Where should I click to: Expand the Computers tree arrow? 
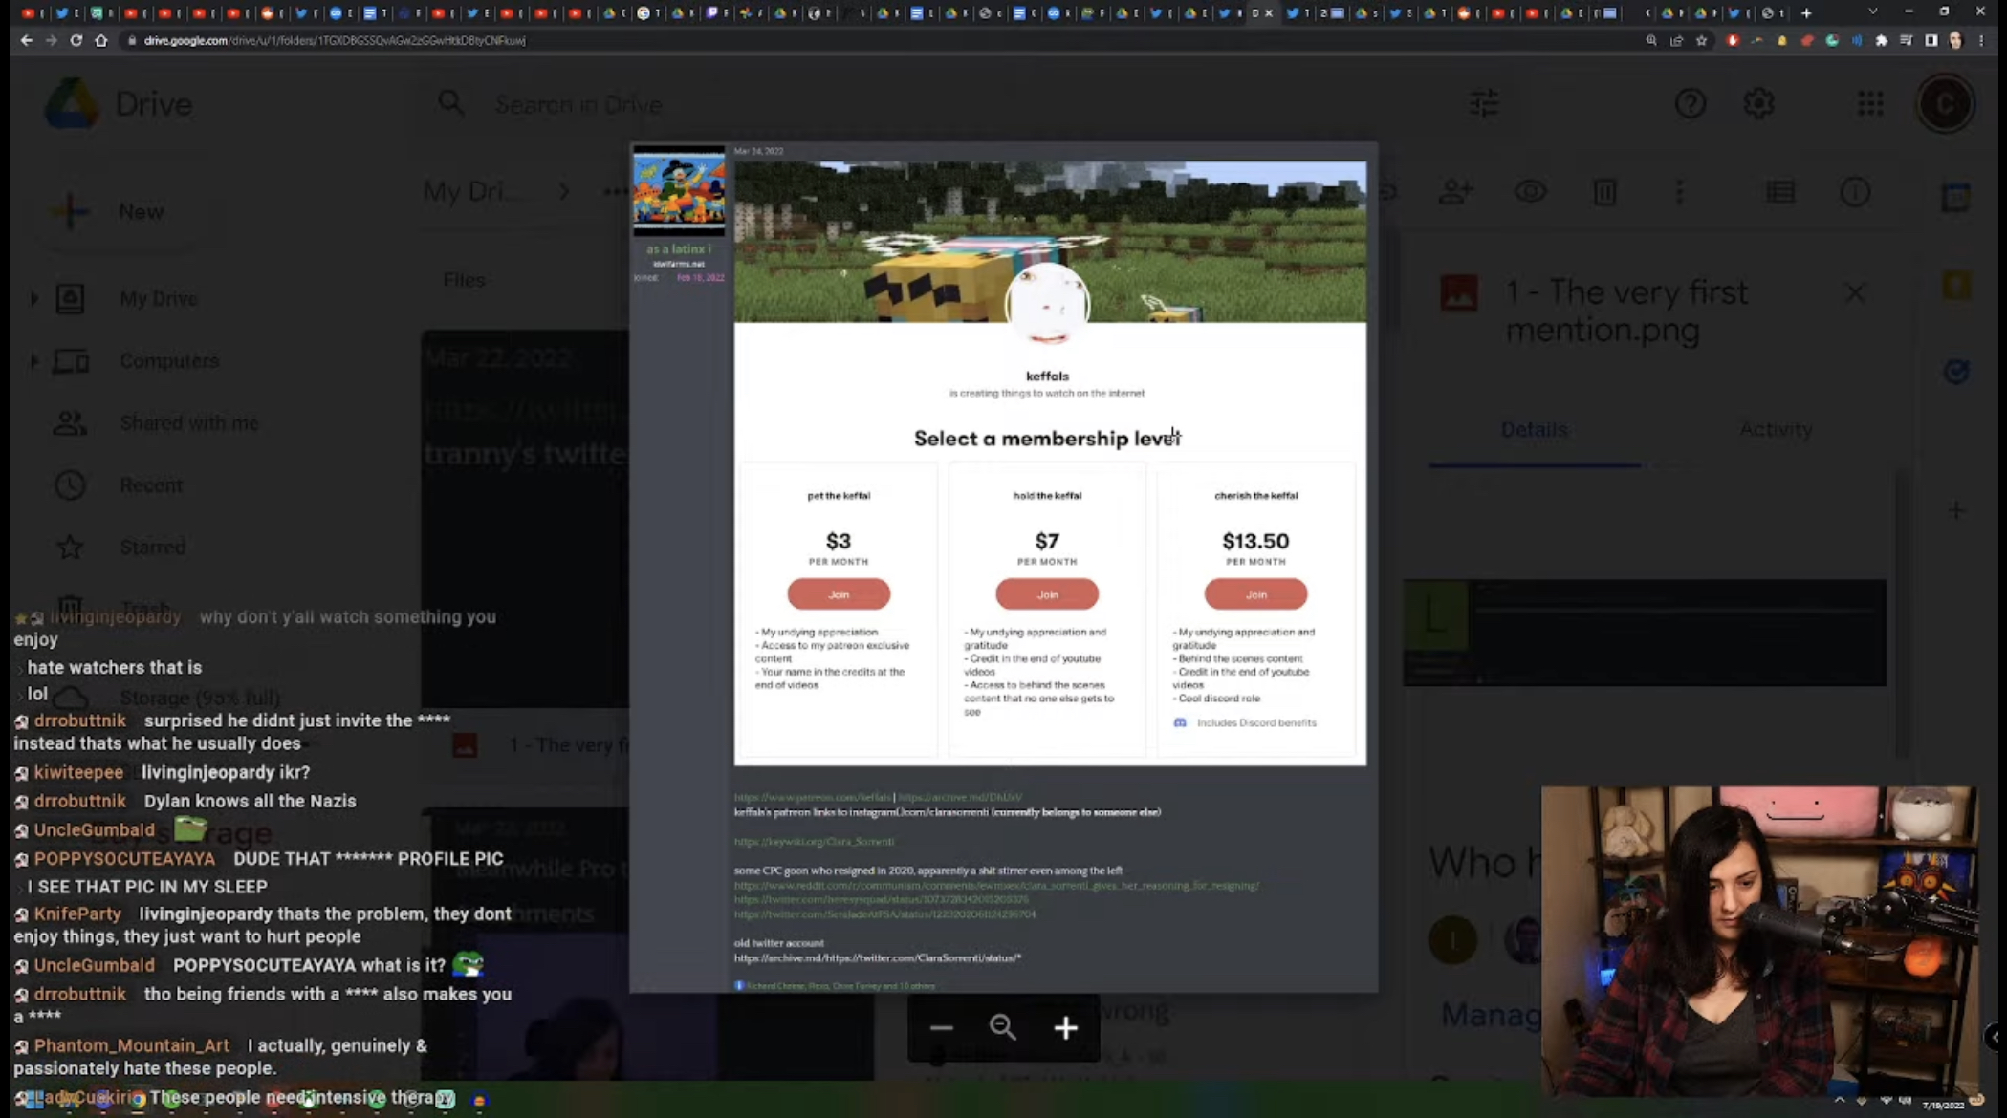34,361
